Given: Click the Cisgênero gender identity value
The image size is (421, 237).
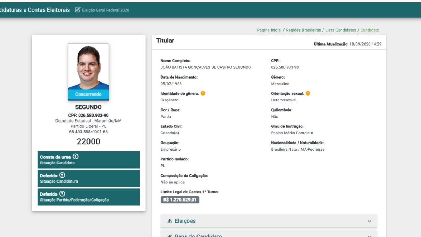Looking at the screenshot, I should (x=169, y=100).
